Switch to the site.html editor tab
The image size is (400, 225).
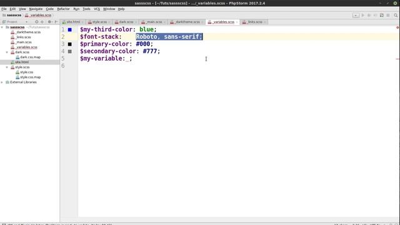73,22
